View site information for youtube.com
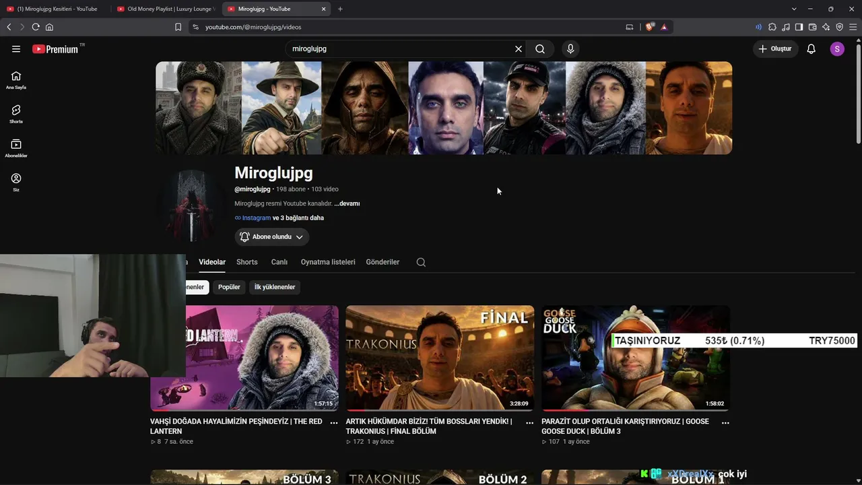This screenshot has height=485, width=862. 195,27
